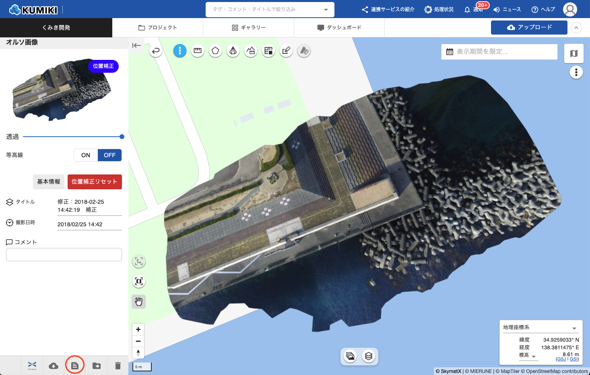Click the 基本情報 button
Viewport: 590px width, 375px height.
(x=49, y=182)
